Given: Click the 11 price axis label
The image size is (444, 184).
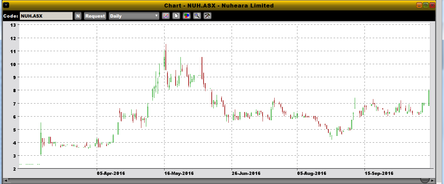Looking at the screenshot, I should tap(13, 51).
